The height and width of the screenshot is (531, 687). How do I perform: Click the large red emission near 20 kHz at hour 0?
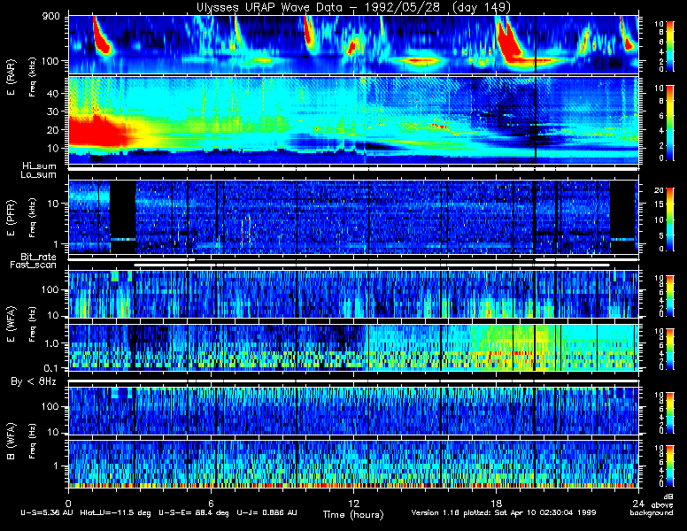pyautogui.click(x=97, y=131)
